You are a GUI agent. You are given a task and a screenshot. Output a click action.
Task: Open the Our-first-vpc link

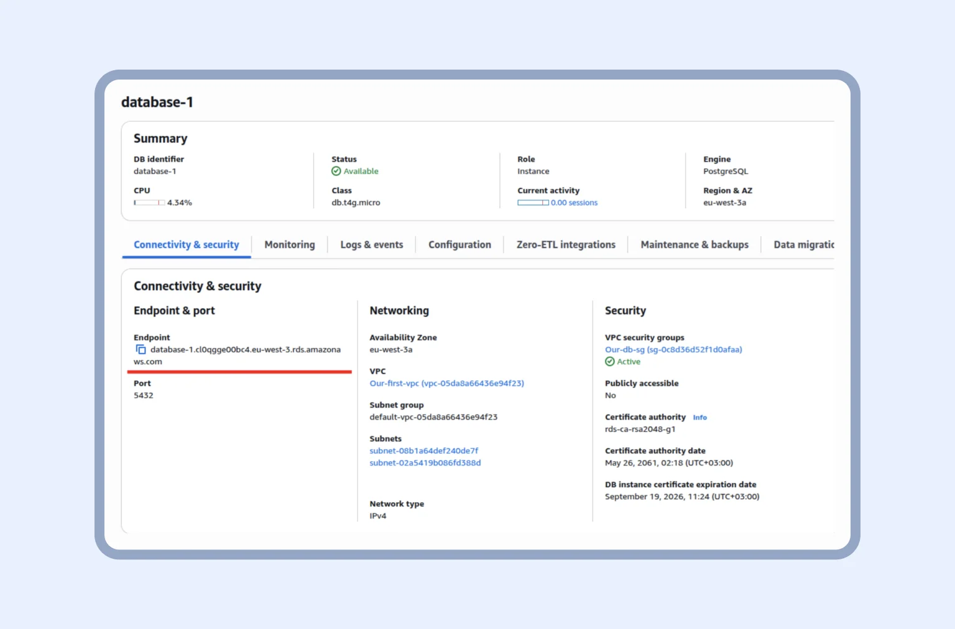446,383
